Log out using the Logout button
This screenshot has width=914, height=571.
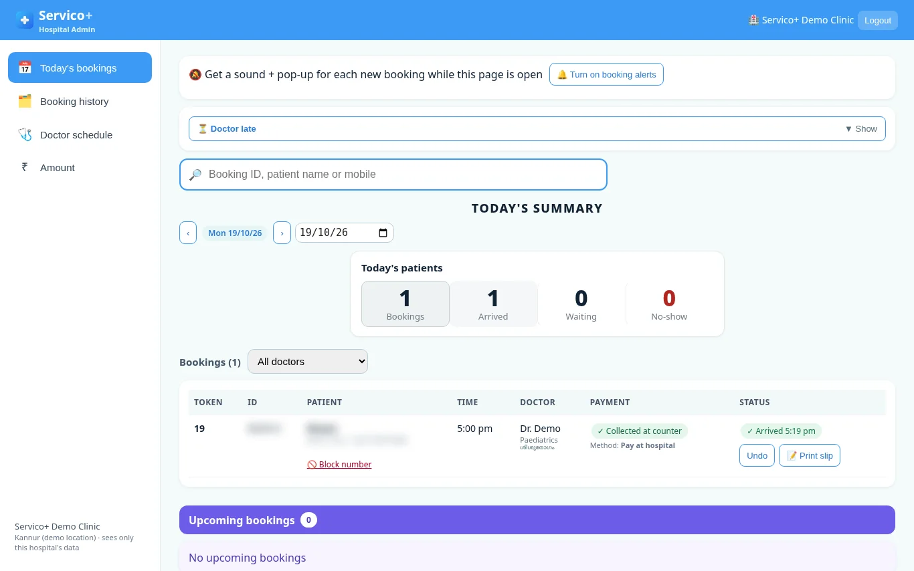[878, 20]
